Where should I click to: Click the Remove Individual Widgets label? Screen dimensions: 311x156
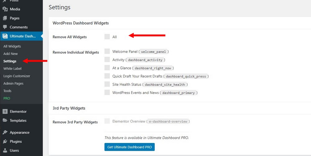[76, 52]
